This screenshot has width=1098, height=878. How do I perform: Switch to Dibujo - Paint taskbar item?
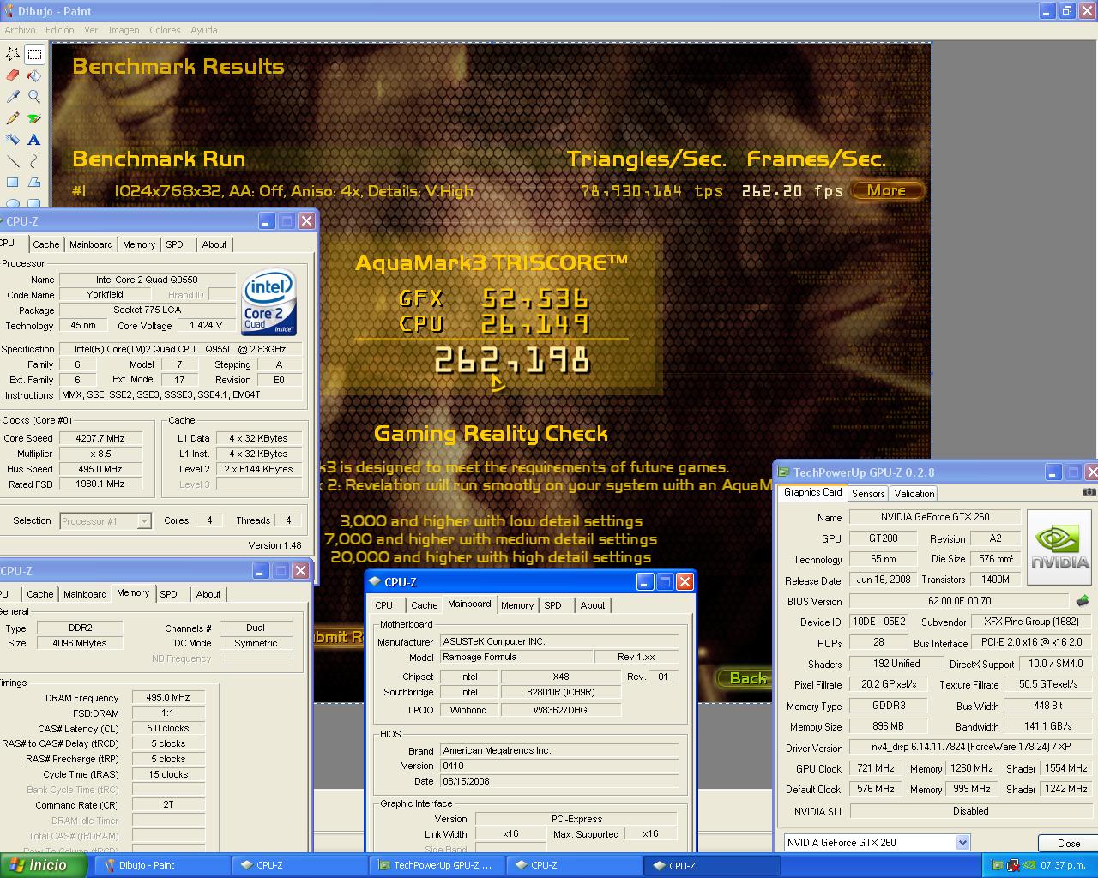pyautogui.click(x=161, y=865)
